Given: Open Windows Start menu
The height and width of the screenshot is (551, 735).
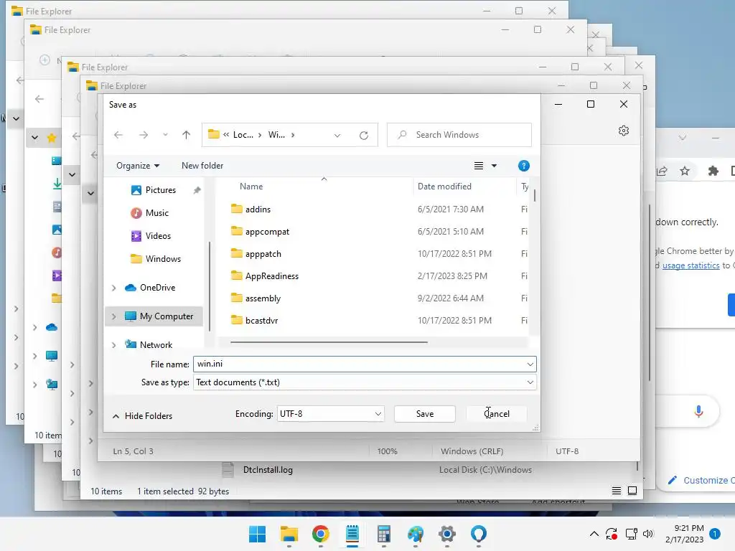Looking at the screenshot, I should (x=258, y=534).
